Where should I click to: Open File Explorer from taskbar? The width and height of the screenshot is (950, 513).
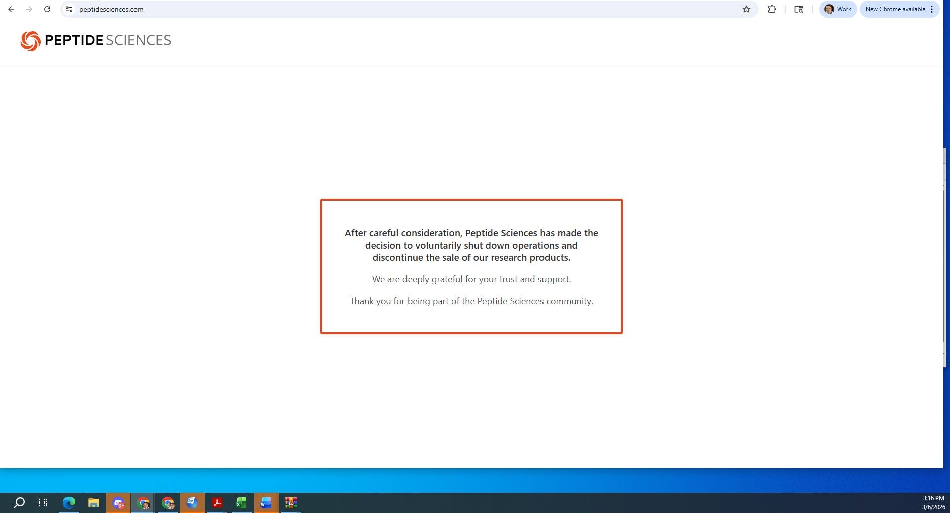pos(94,503)
